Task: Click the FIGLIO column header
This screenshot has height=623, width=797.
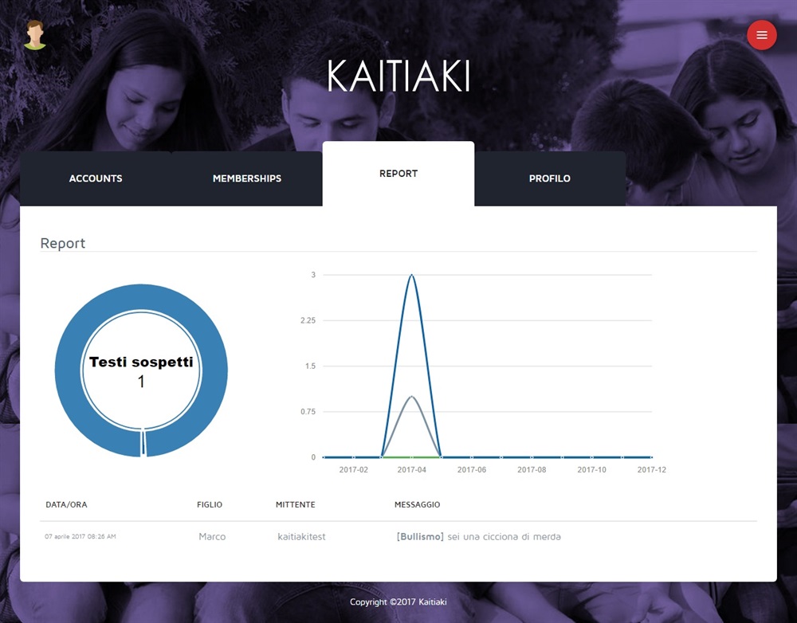Action: (210, 504)
